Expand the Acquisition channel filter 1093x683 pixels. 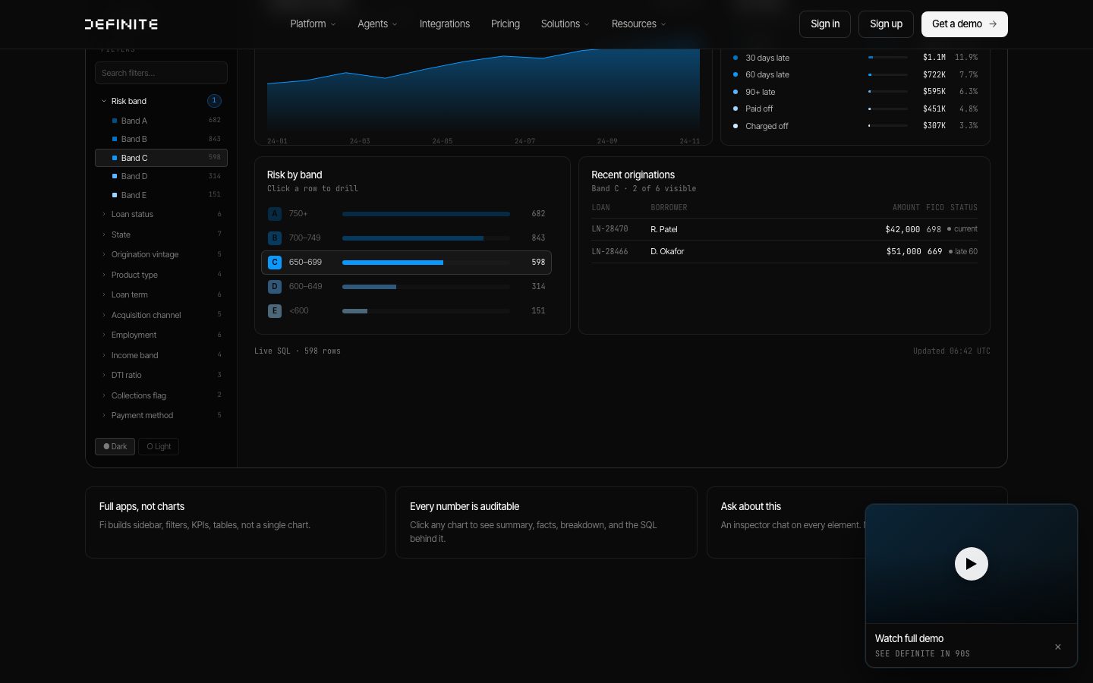pyautogui.click(x=161, y=315)
